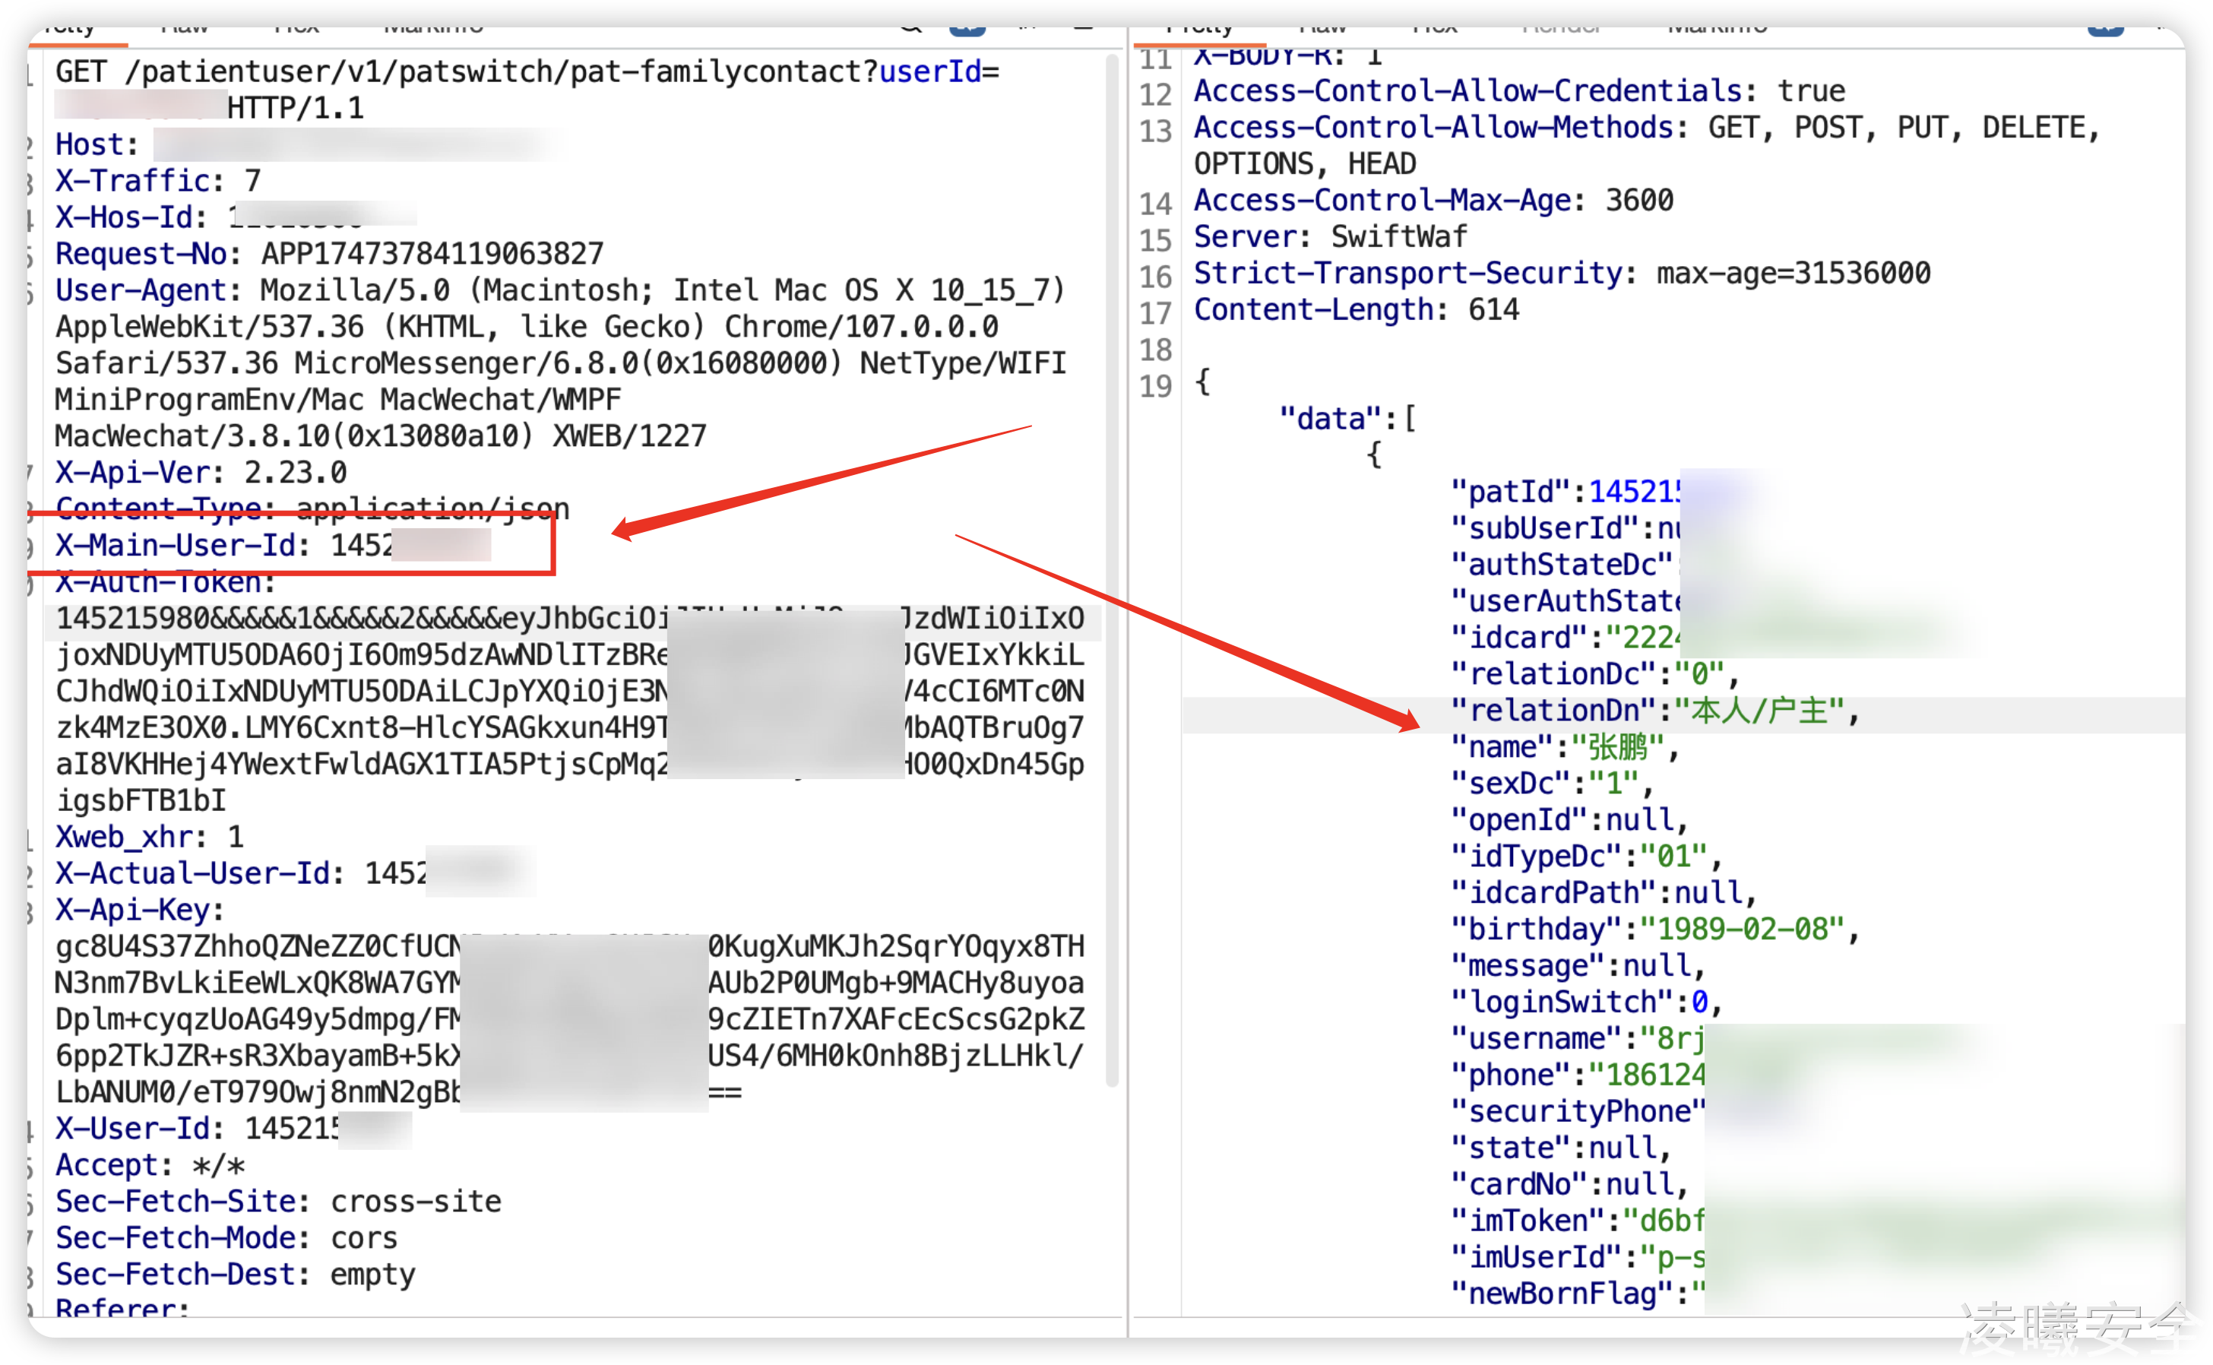The width and height of the screenshot is (2213, 1365).
Task: Open the request search magnifier icon
Action: coord(910,27)
